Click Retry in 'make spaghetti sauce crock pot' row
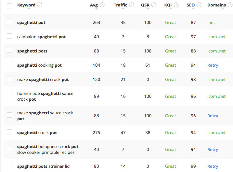The height and width of the screenshot is (172, 233). (x=213, y=116)
